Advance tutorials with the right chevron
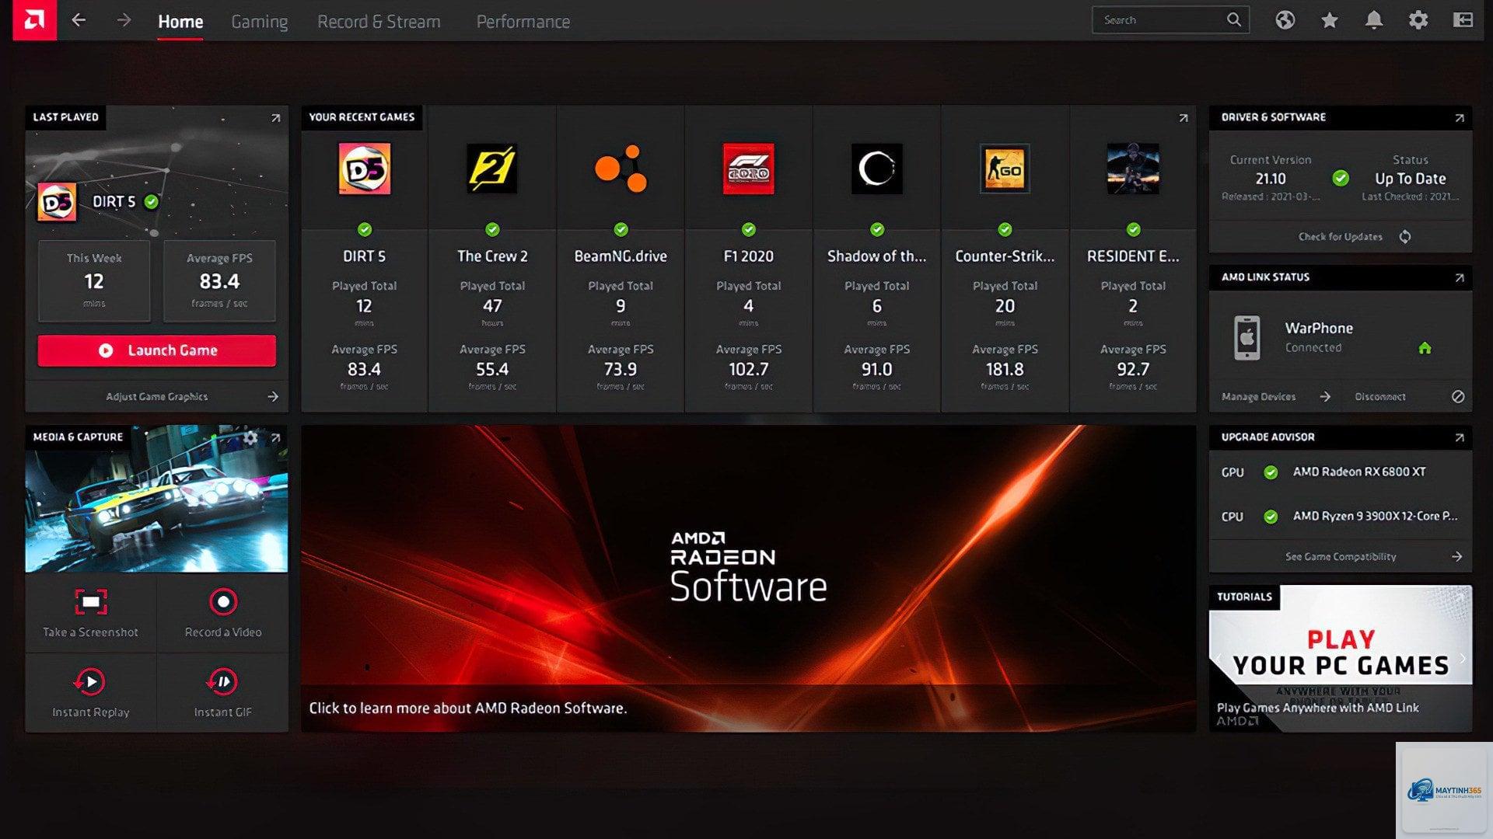 (1462, 658)
